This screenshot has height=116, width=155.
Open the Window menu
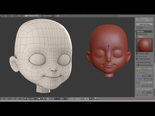point(15,16)
